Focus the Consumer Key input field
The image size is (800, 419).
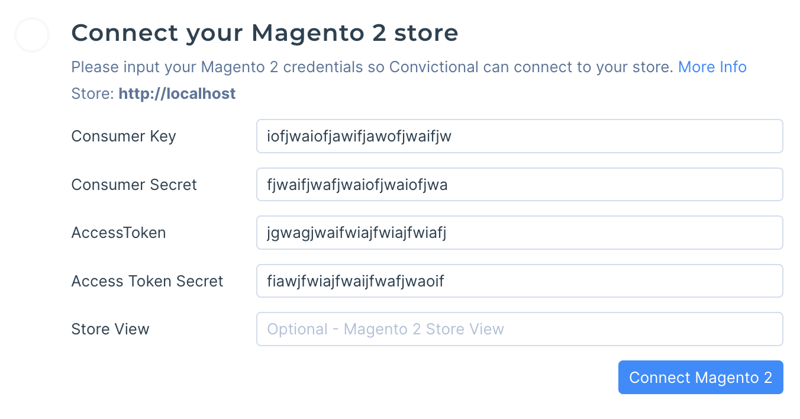519,136
